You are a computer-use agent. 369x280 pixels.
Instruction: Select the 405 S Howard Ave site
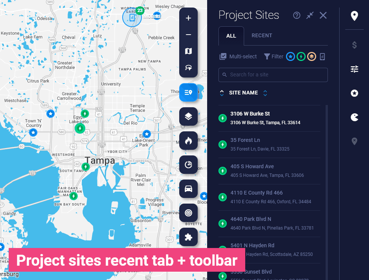click(x=269, y=171)
